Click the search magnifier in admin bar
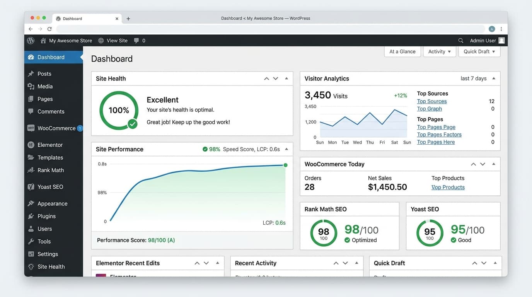Image resolution: width=532 pixels, height=297 pixels. click(460, 41)
